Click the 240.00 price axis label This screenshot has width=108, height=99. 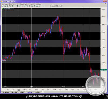[103, 32]
